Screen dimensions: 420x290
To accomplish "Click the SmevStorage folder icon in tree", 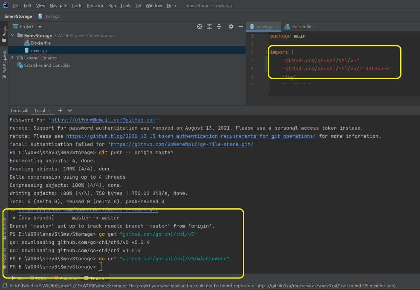I will tap(20, 35).
